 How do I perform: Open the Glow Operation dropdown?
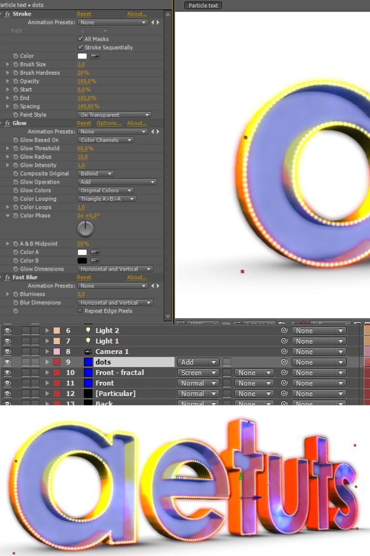[x=117, y=182]
